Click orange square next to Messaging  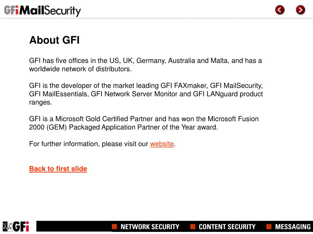tap(269, 226)
